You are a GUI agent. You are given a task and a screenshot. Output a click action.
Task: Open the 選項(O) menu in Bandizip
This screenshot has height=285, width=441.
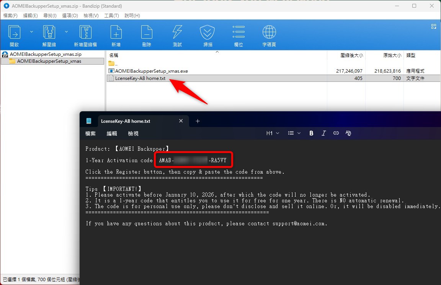[70, 15]
